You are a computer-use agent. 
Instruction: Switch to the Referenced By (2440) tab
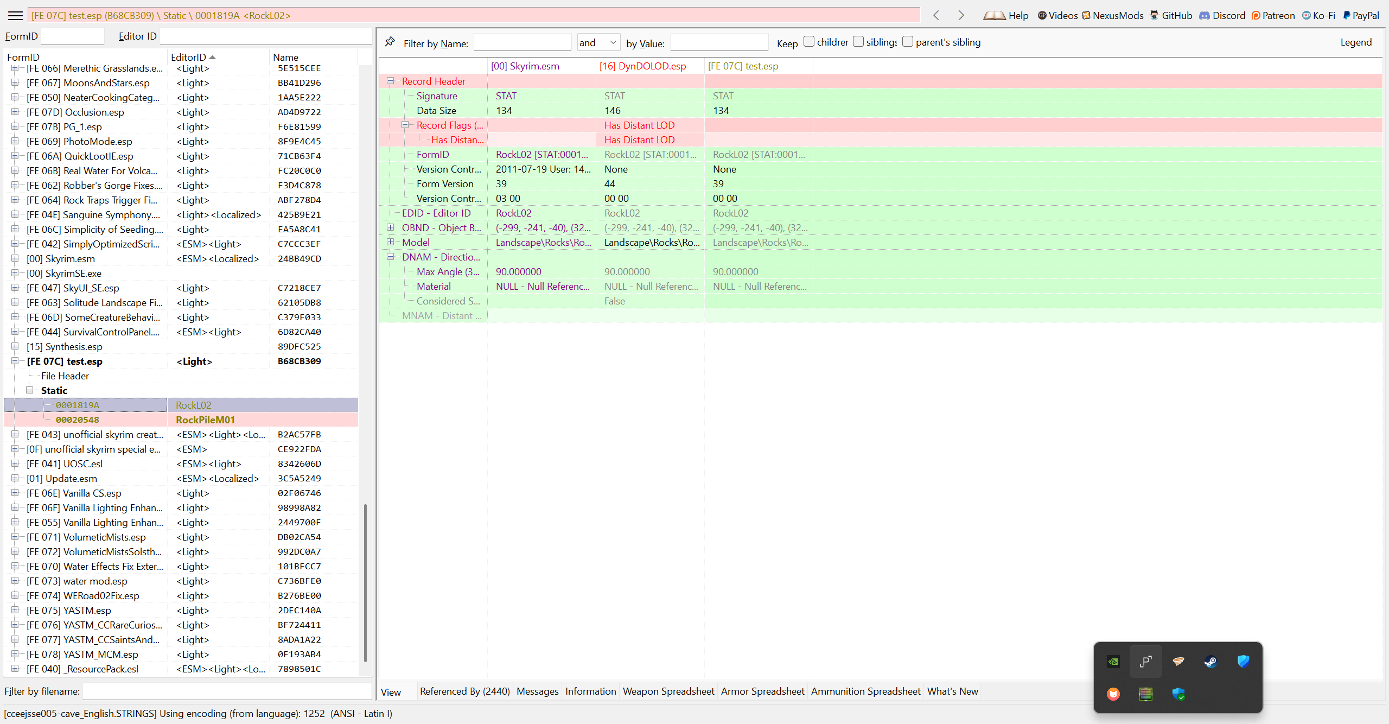pyautogui.click(x=464, y=691)
